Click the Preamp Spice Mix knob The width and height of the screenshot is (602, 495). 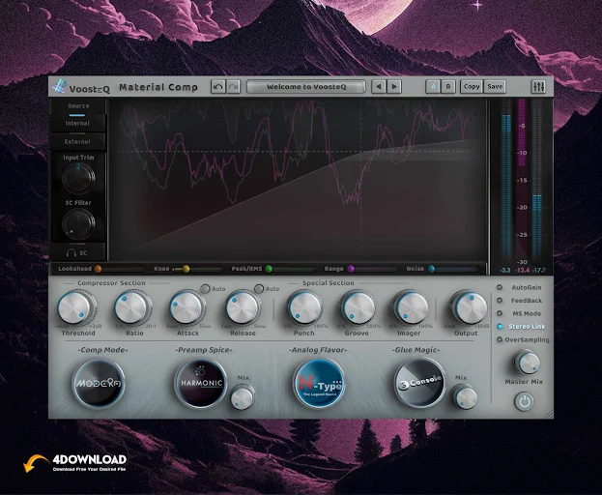[x=242, y=396]
